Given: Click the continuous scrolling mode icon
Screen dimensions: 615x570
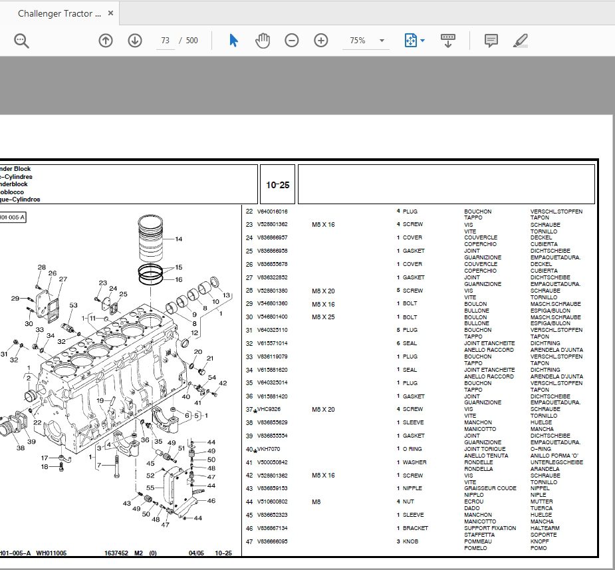Looking at the screenshot, I should (x=448, y=41).
